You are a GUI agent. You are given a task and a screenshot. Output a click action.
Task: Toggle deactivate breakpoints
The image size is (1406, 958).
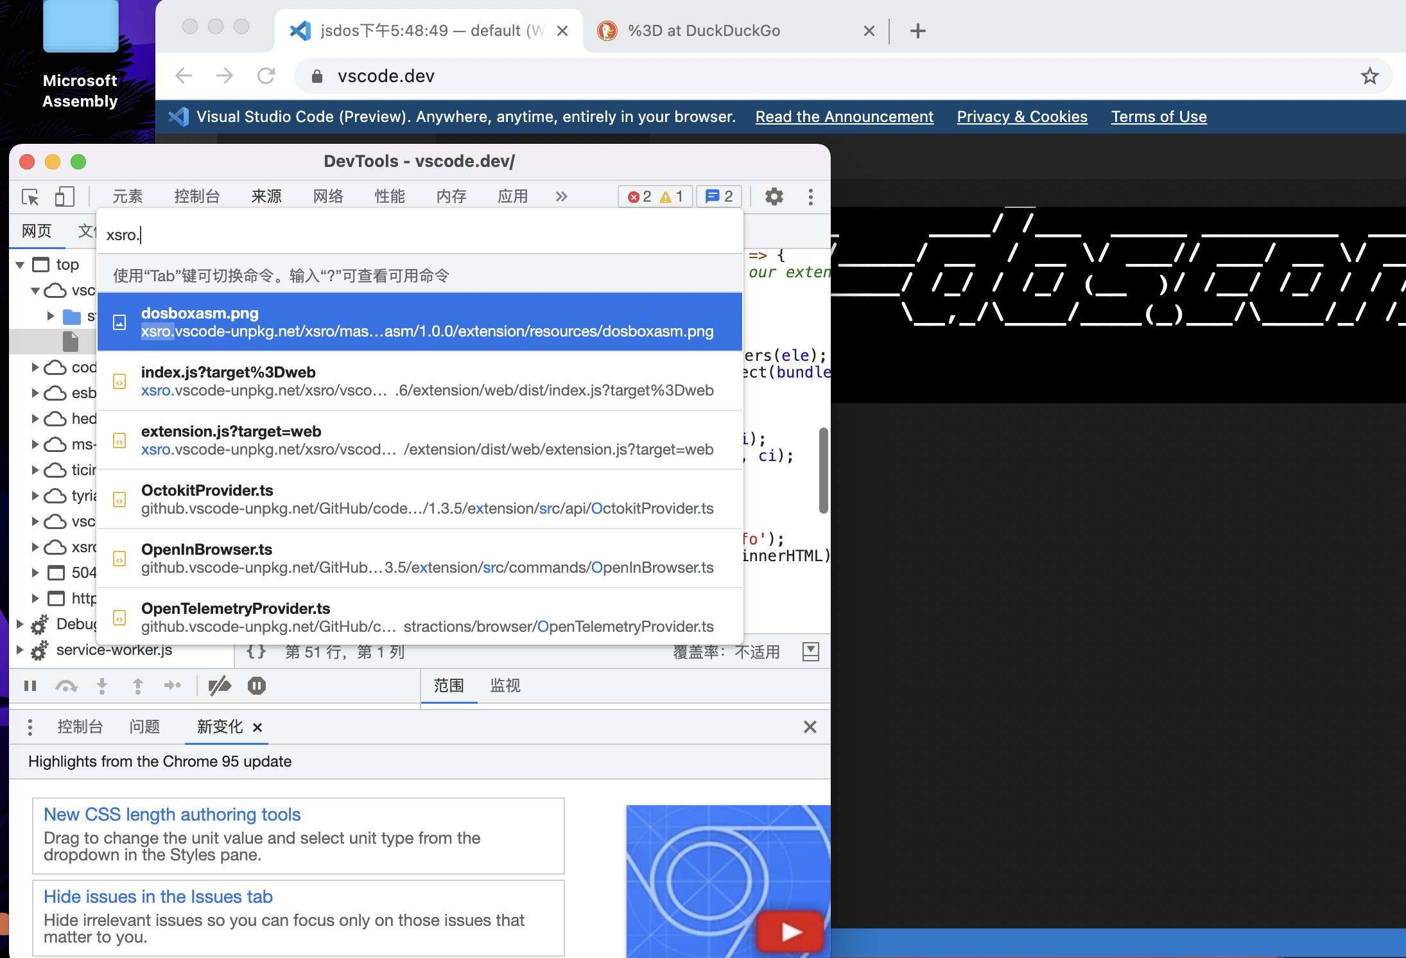point(220,685)
